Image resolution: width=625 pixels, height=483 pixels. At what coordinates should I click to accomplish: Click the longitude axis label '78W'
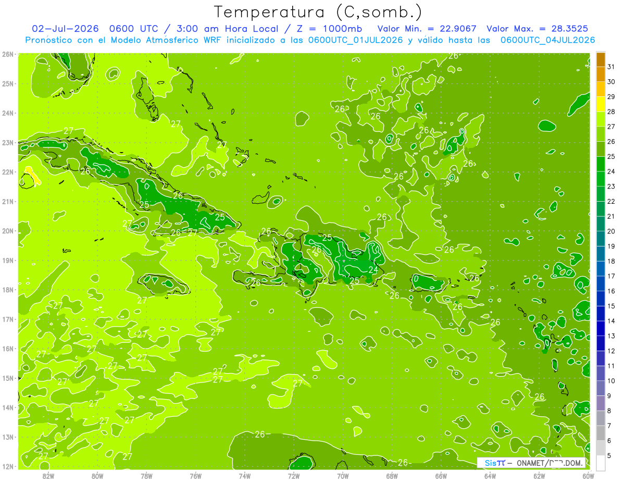coord(146,476)
